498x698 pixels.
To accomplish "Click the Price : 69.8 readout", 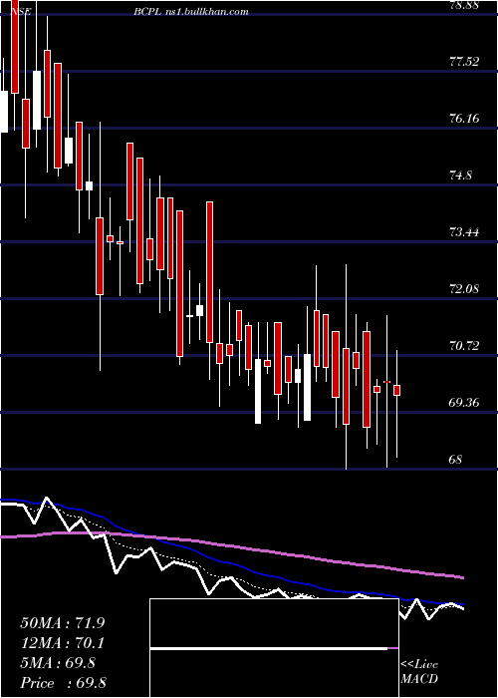I will pos(63,683).
